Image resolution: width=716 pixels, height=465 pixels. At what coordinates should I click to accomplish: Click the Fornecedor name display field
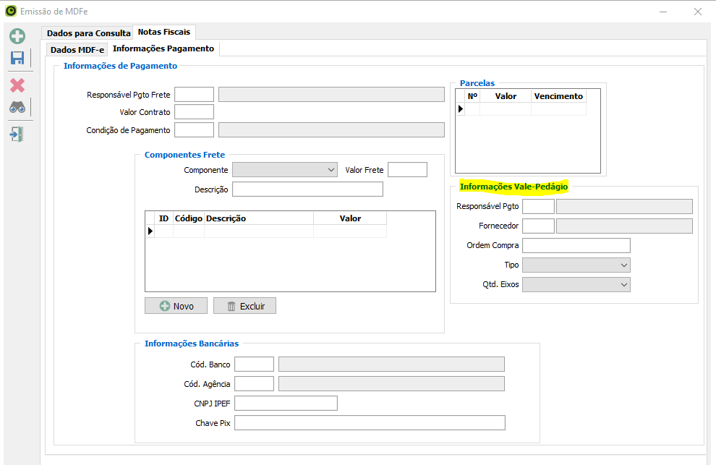tap(624, 226)
